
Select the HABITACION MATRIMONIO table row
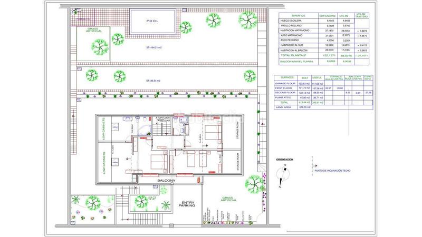tap(323, 31)
